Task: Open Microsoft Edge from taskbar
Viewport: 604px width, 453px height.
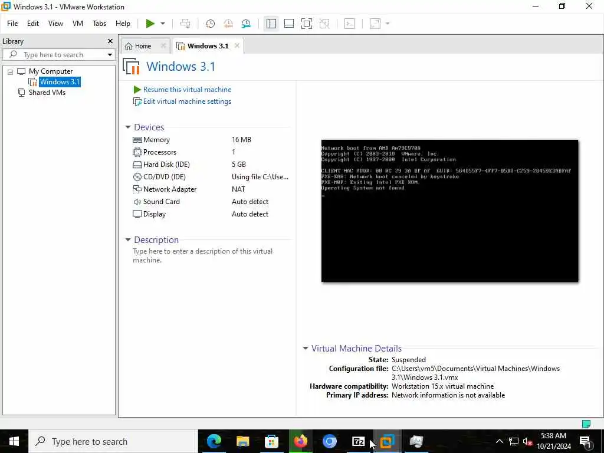Action: (214, 441)
